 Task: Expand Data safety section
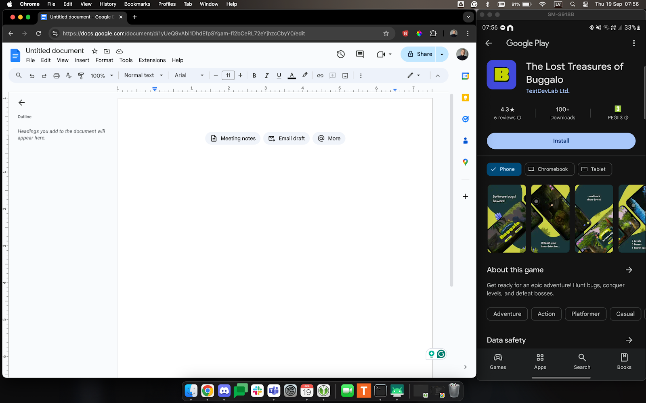pyautogui.click(x=629, y=340)
